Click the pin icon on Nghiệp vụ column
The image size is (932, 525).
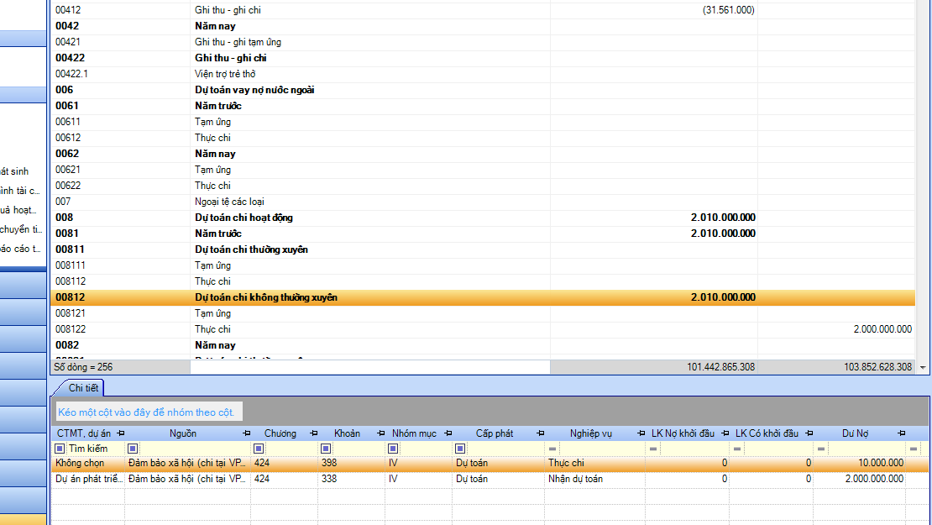pyautogui.click(x=641, y=433)
